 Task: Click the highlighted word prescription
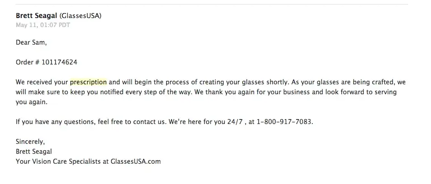click(88, 83)
